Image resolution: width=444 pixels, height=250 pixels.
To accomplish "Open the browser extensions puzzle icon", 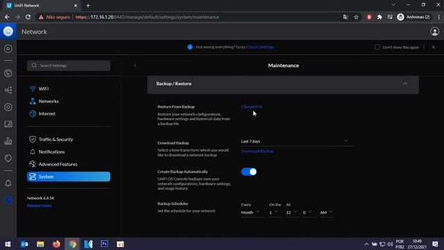I will 379,17.
